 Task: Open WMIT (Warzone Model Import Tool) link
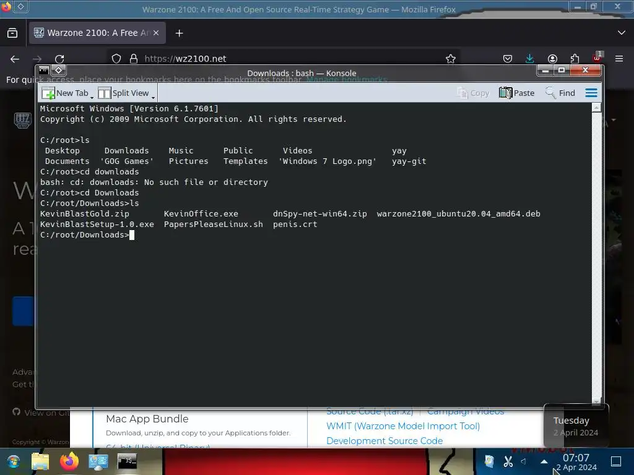[402, 426]
